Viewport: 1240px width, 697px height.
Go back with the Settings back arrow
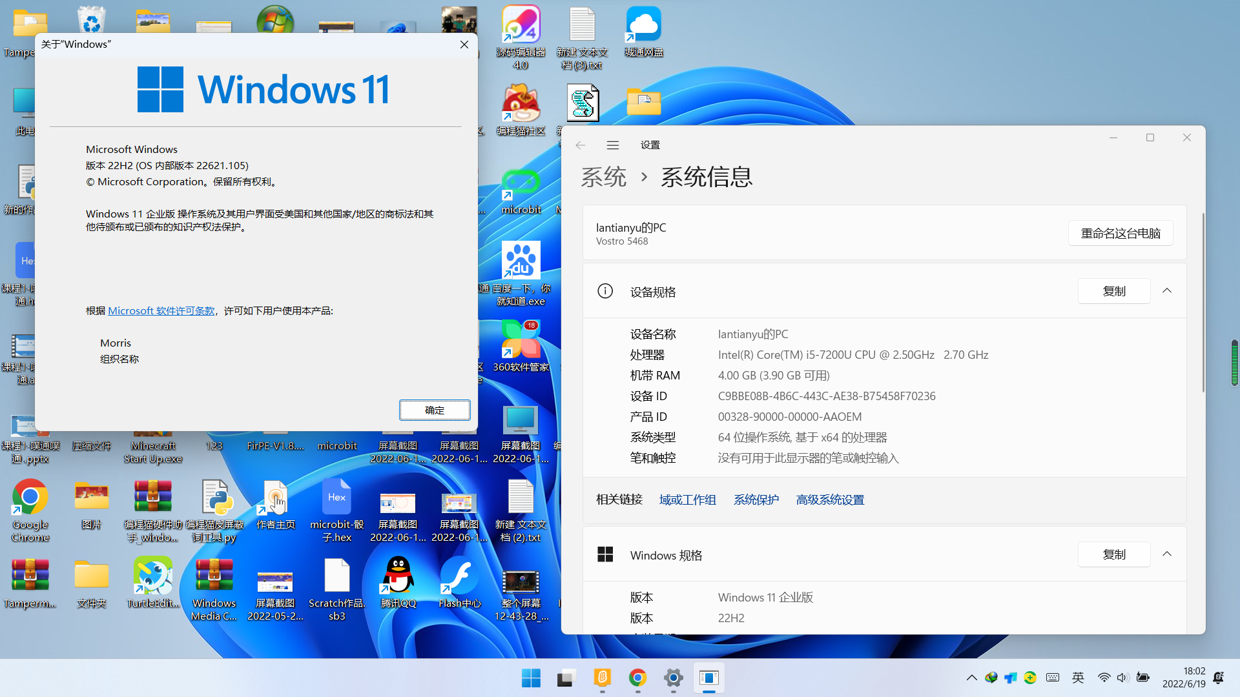pos(580,145)
